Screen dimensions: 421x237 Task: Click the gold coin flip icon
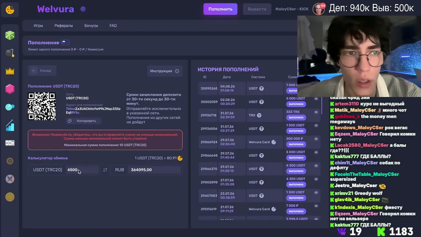pyautogui.click(x=10, y=197)
